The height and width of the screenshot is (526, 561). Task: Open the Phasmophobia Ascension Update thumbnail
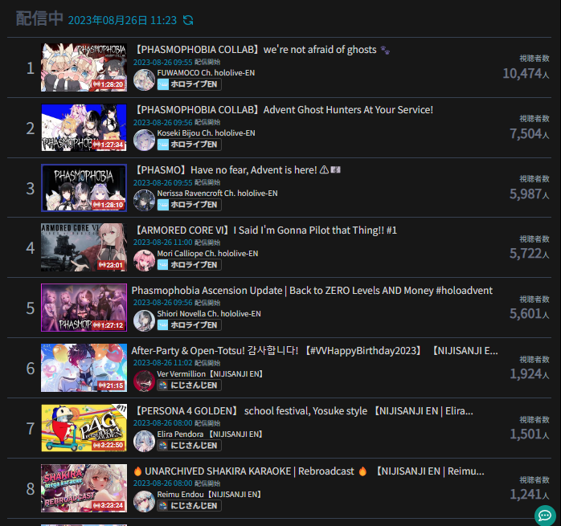(x=84, y=308)
